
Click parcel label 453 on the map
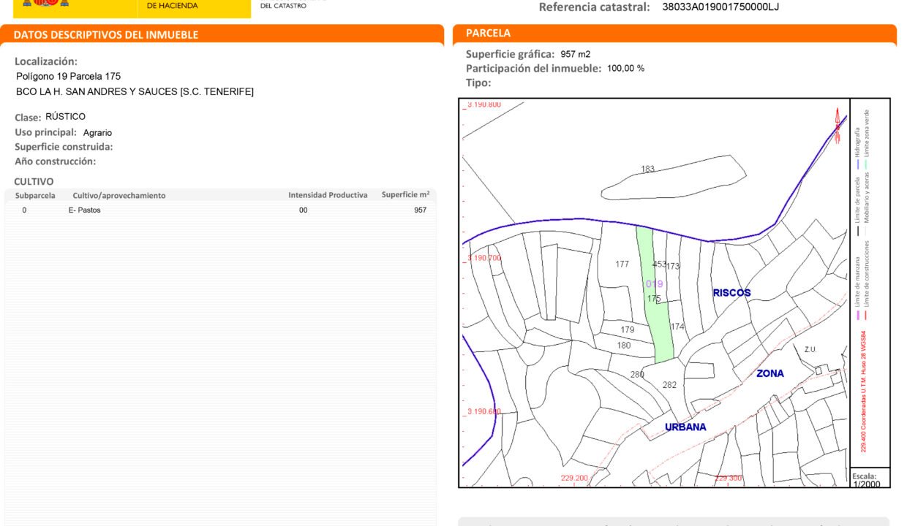[660, 264]
